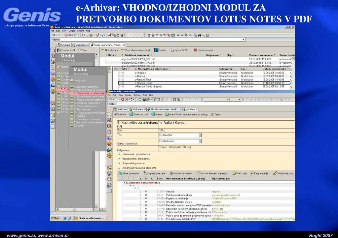This screenshot has height=238, width=338.
Task: Select B. Nastavitve za arhiviranje category
Action: point(88,93)
